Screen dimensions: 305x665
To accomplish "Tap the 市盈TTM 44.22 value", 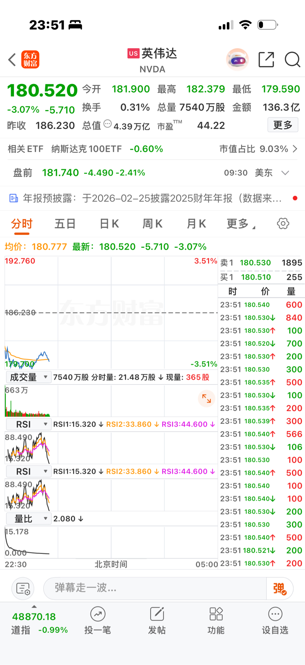I will coord(211,126).
